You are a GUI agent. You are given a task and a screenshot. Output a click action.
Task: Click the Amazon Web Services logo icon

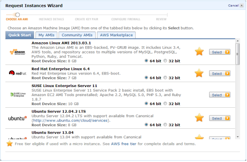18,52
